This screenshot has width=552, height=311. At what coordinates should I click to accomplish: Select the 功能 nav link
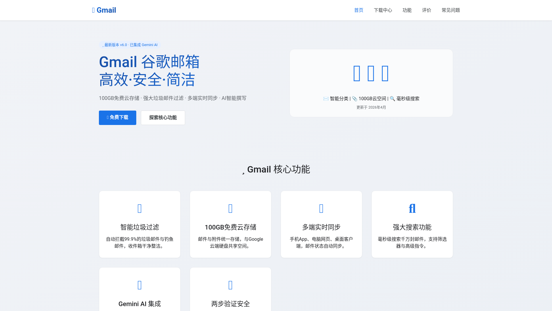pos(407,10)
